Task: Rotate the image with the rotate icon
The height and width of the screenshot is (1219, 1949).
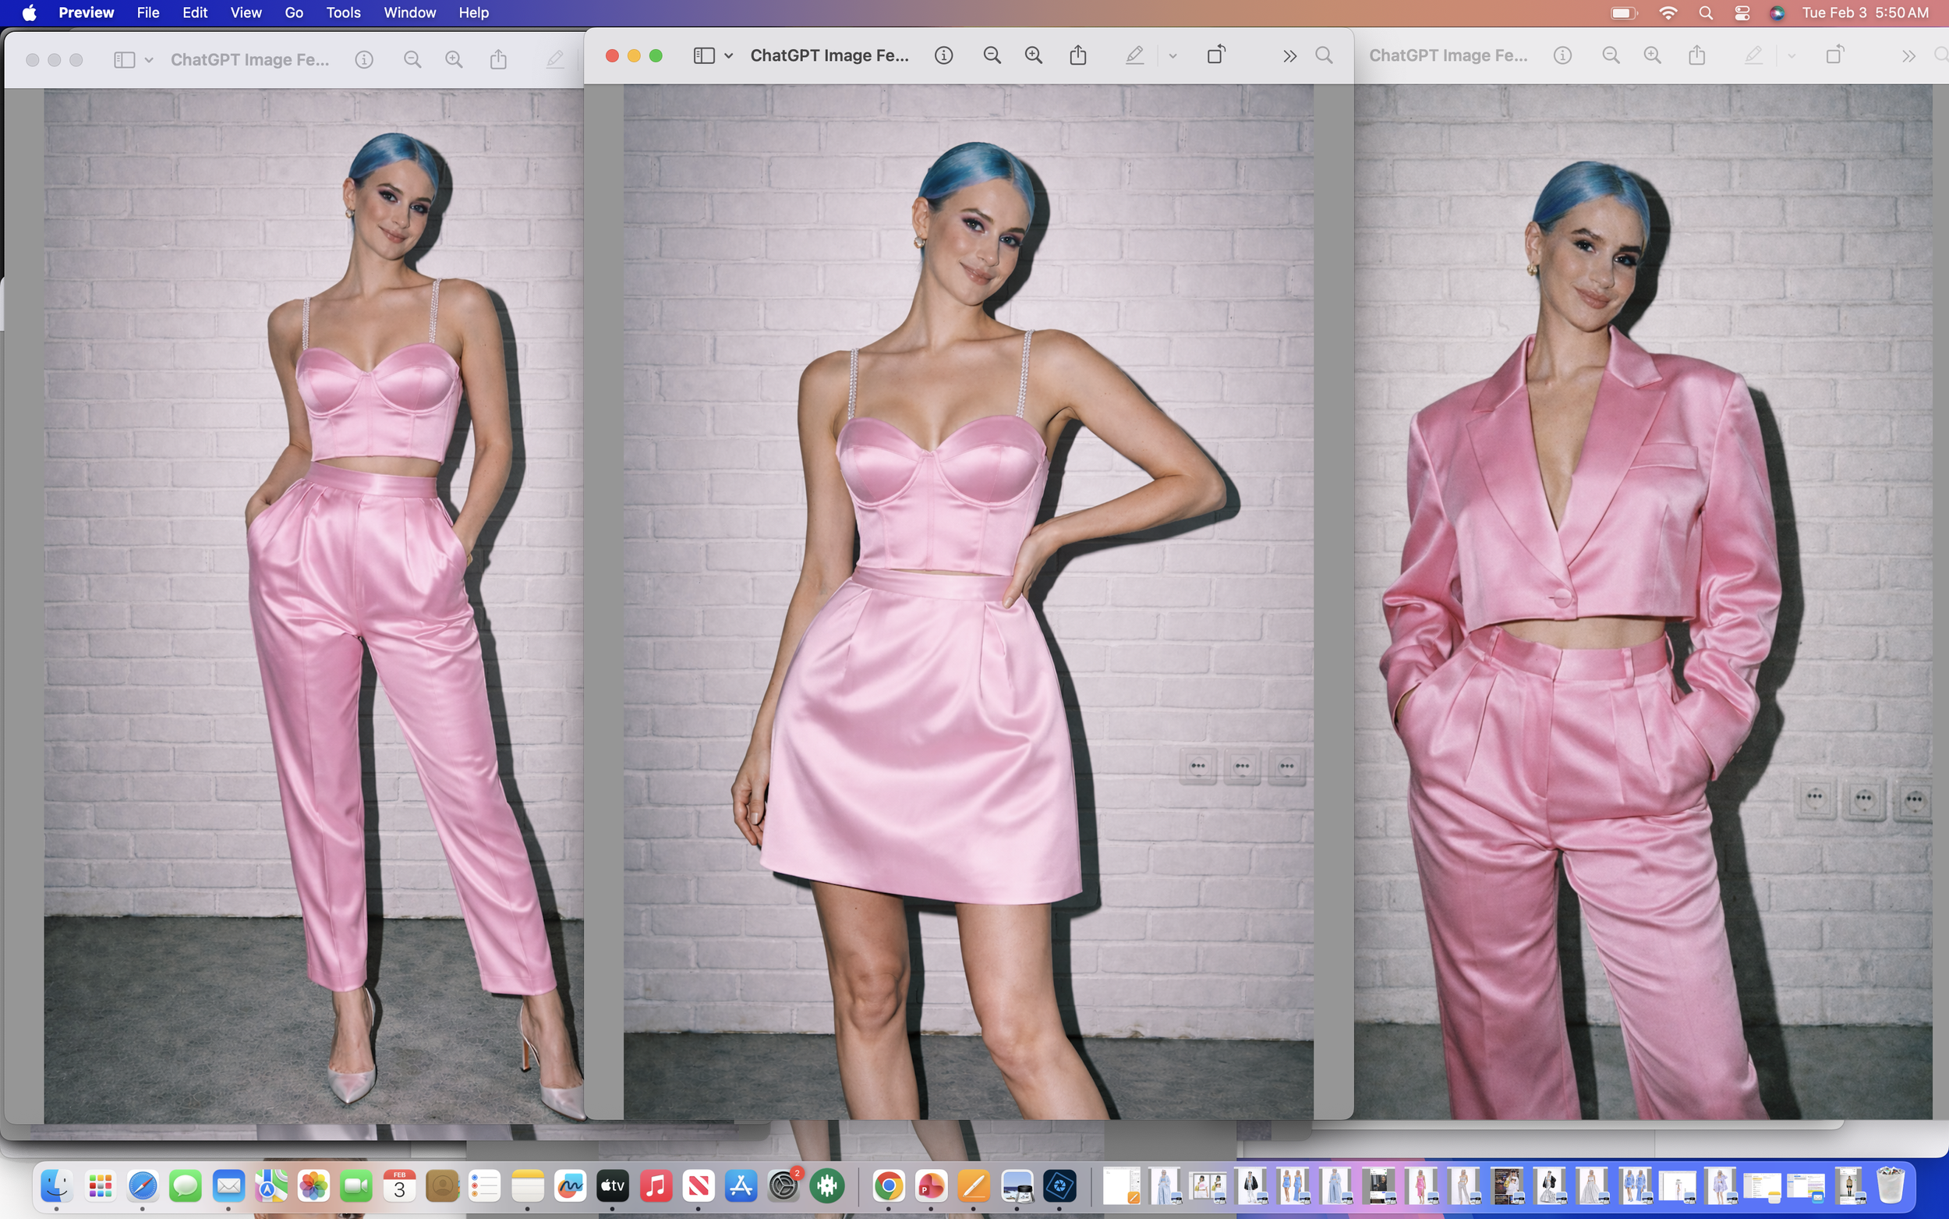Action: [x=1216, y=55]
